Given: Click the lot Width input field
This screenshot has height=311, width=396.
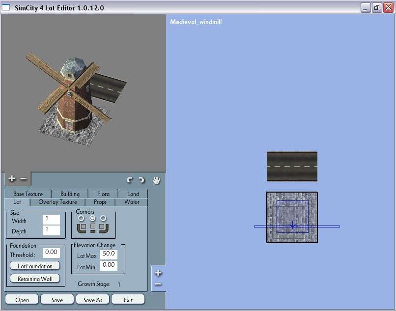Looking at the screenshot, I should click(x=51, y=220).
